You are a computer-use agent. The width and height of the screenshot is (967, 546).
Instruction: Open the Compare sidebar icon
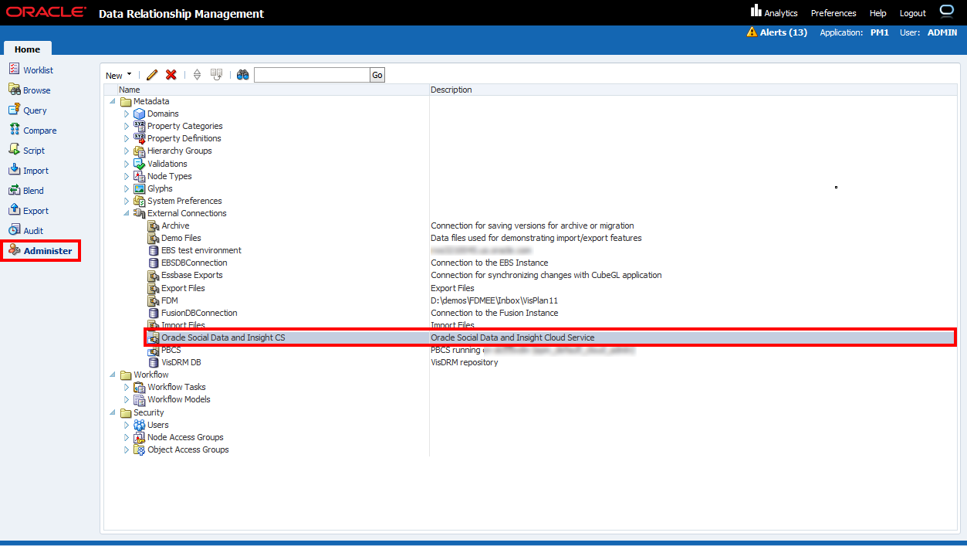(15, 130)
